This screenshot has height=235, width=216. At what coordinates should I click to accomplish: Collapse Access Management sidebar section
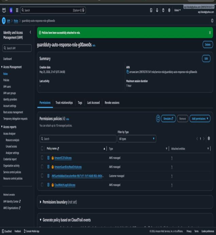pos(2,67)
